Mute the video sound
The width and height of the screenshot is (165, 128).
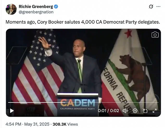click(x=125, y=111)
